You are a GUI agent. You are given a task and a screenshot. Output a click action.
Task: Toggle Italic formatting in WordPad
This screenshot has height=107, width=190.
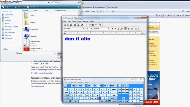(x=115, y=29)
